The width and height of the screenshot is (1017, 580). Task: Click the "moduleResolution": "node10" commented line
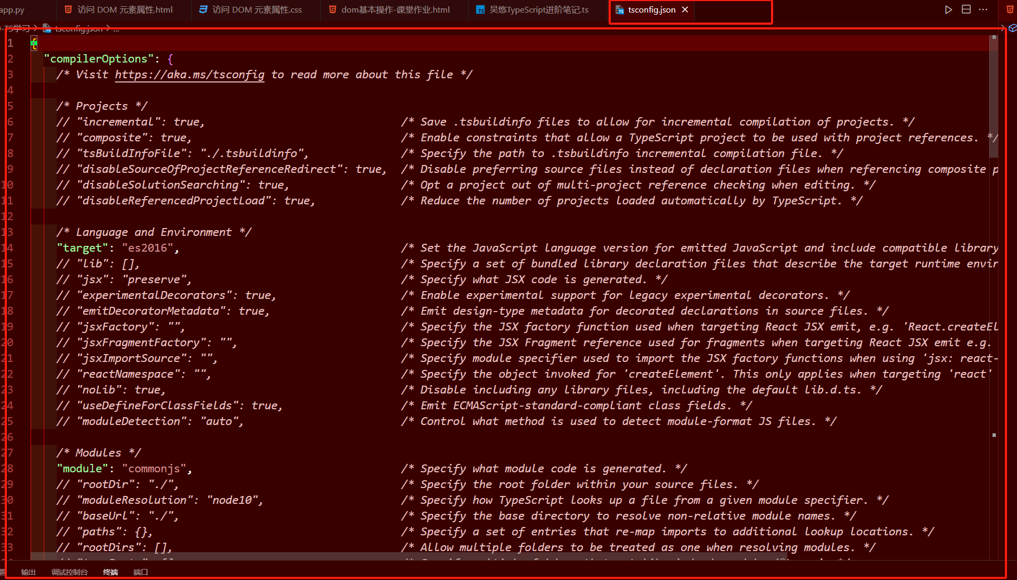pos(160,500)
